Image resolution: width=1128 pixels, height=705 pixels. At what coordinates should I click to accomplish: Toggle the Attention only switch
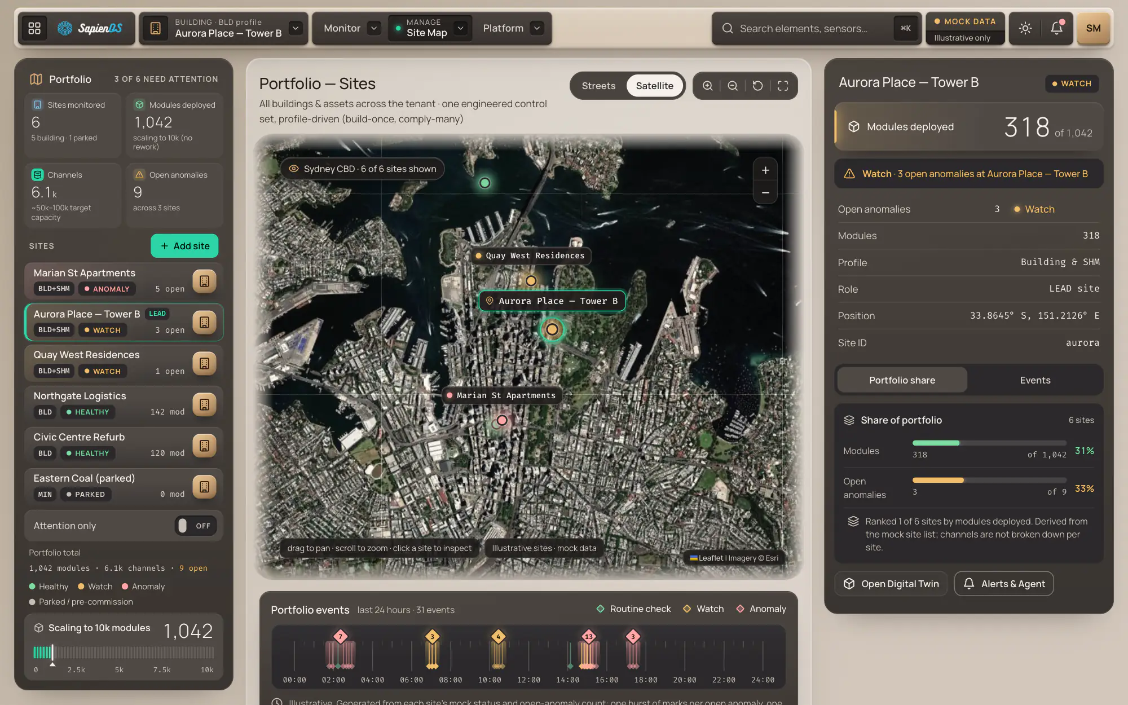196,526
